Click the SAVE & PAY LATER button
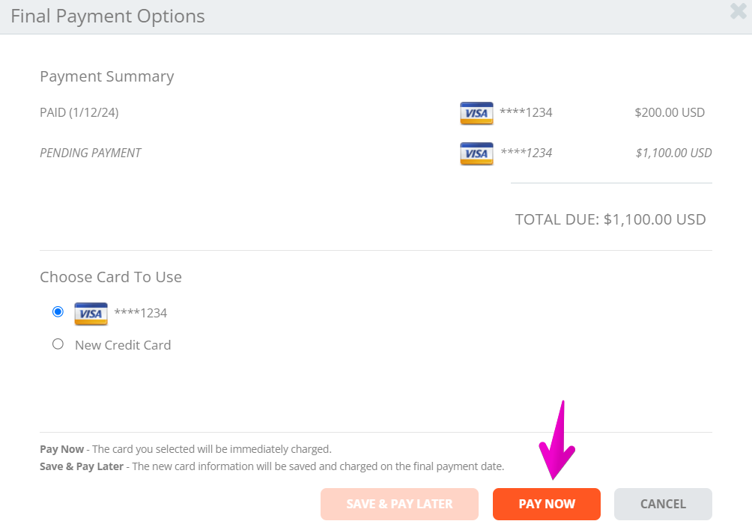 point(399,504)
